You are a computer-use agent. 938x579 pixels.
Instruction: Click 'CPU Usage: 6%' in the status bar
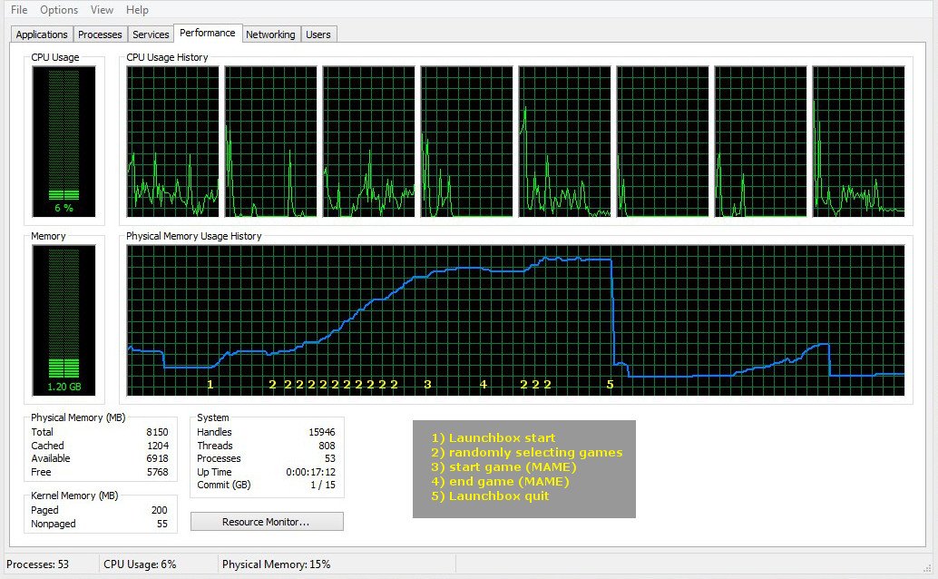140,564
